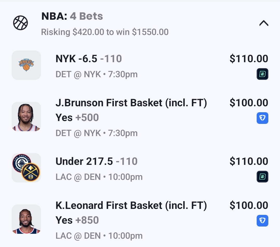Tap LAC @ DEN 10:00pm under Under 217.5
The width and height of the screenshot is (280, 247).
(x=99, y=177)
